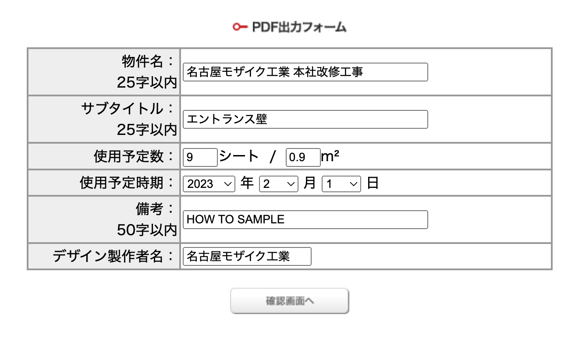Focus the 備考 field with HOW TO SAMPLE

coord(305,219)
